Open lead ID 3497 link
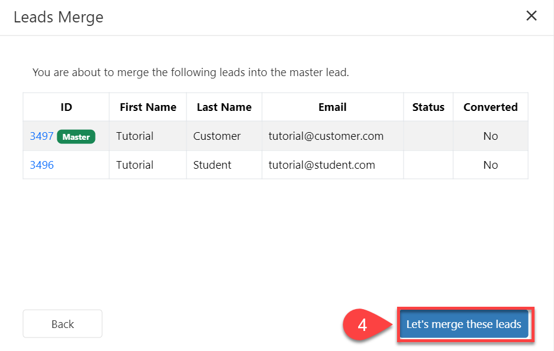 pyautogui.click(x=41, y=136)
